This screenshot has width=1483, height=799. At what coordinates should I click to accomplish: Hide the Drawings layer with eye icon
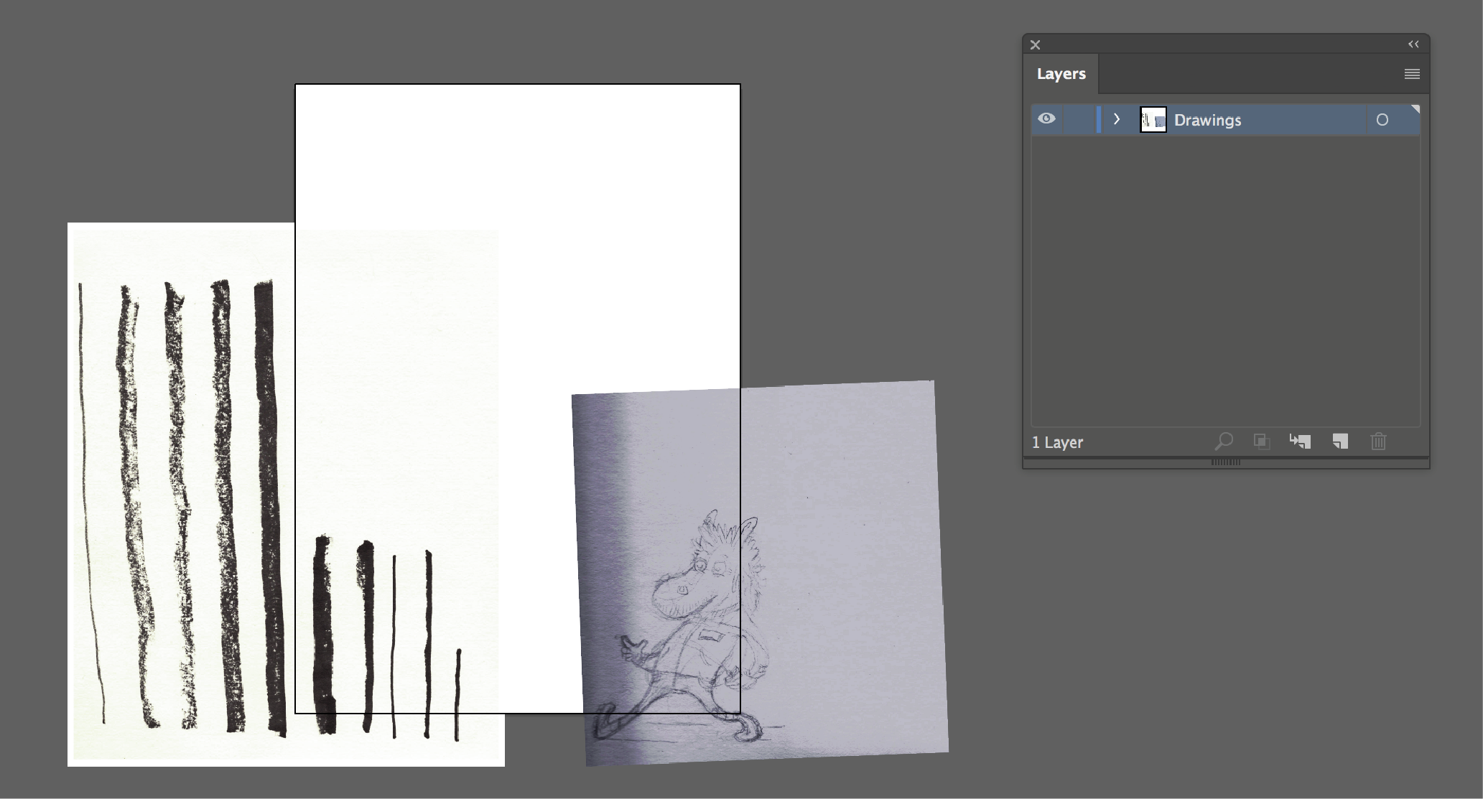point(1046,119)
